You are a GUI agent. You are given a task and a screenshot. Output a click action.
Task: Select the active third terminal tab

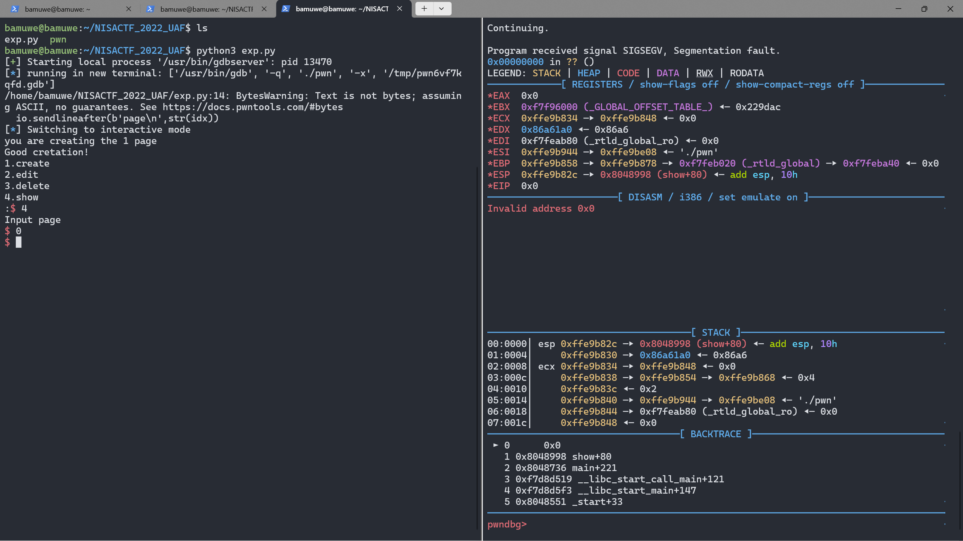[x=342, y=9]
